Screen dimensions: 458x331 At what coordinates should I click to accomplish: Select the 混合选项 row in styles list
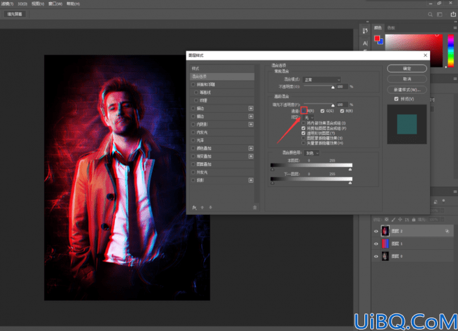pyautogui.click(x=222, y=77)
